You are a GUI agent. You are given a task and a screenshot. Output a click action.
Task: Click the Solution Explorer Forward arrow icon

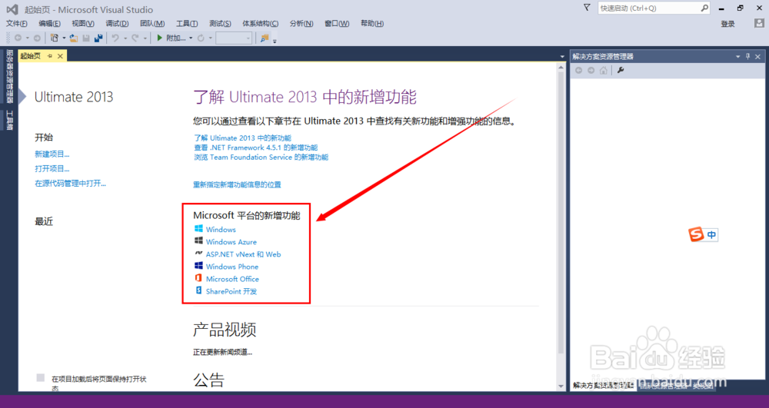click(x=591, y=71)
